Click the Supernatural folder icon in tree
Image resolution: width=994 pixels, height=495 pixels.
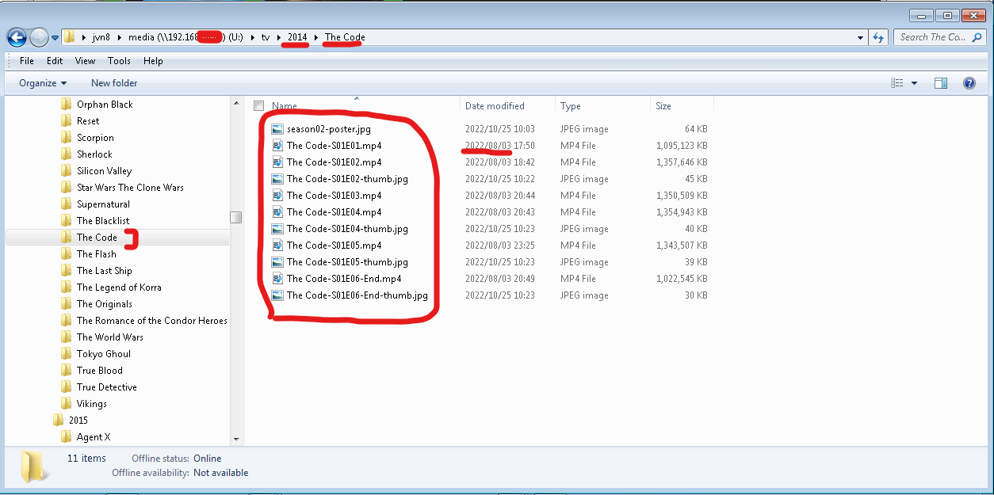67,204
